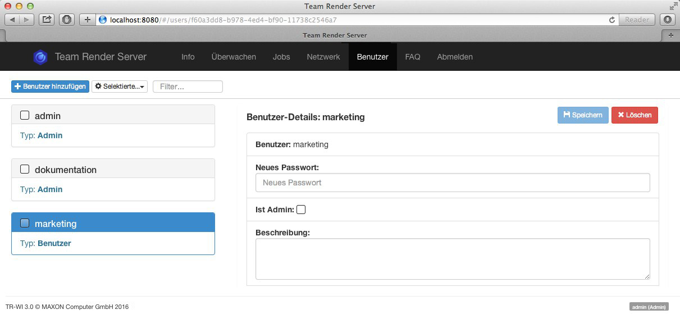The height and width of the screenshot is (314, 680).
Task: Click the browser back arrow button
Action: (x=12, y=20)
